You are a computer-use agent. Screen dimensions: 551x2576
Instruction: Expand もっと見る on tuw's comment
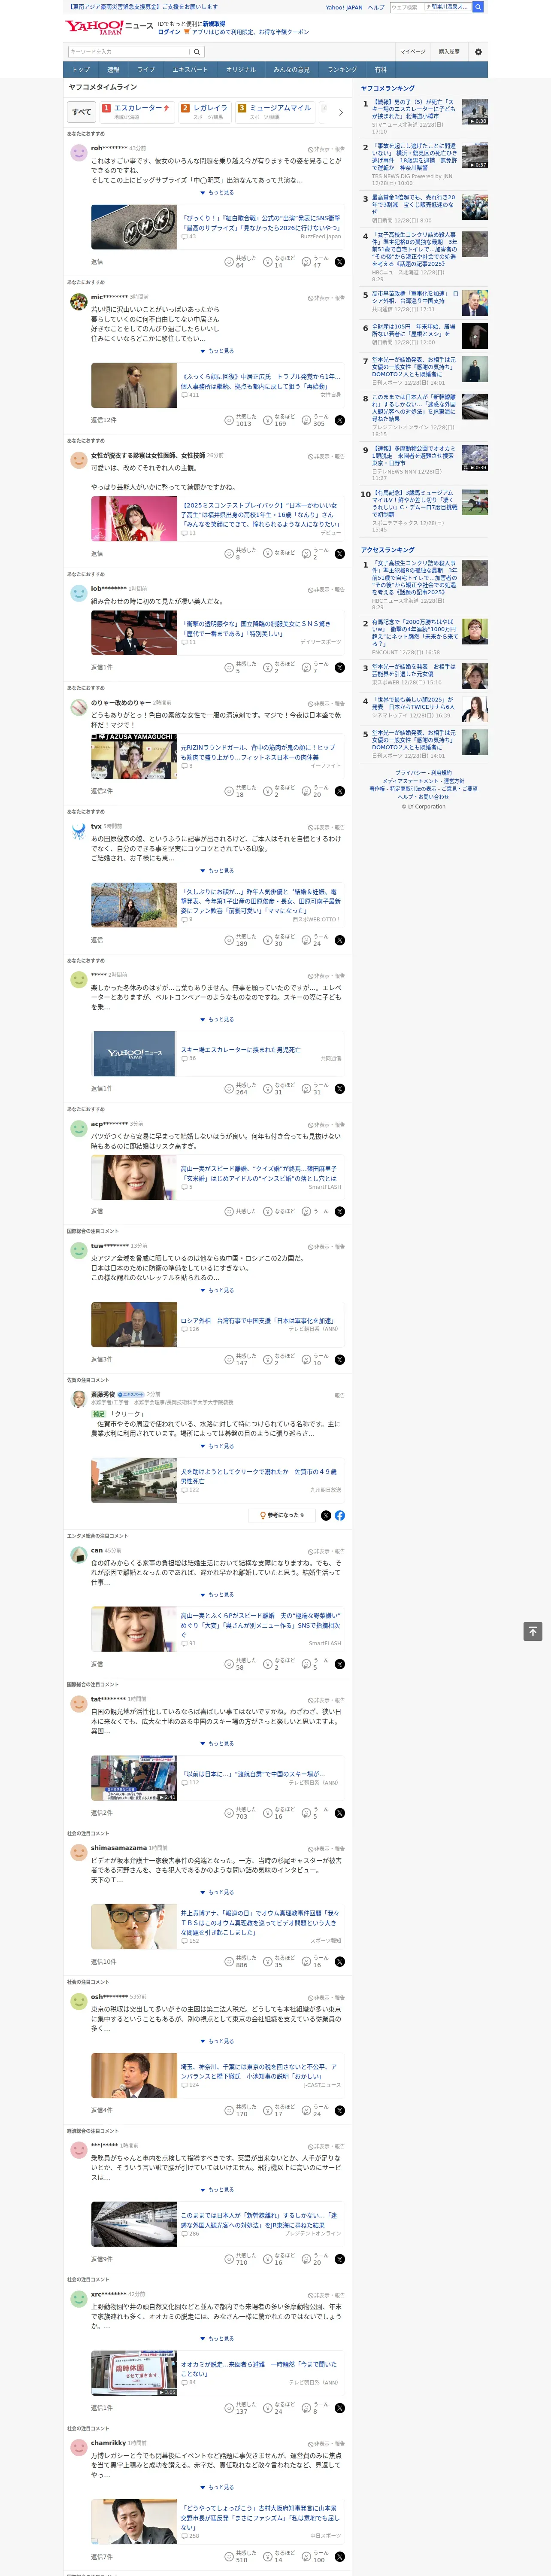pos(218,1290)
